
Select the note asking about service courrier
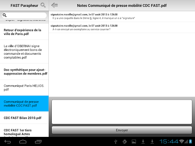pyautogui.click(x=122, y=27)
